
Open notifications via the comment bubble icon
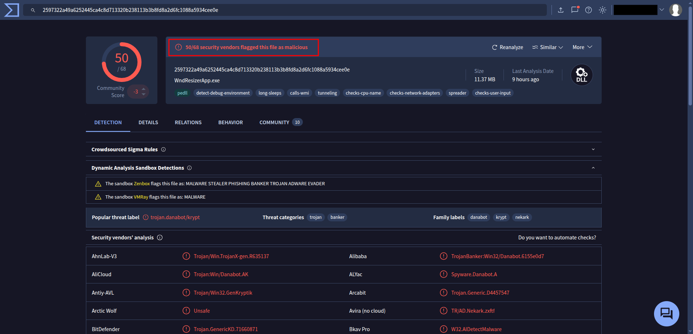click(x=575, y=10)
